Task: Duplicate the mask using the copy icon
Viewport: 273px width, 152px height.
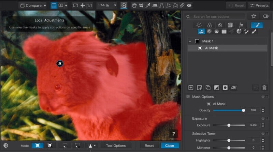Action: 208,88
